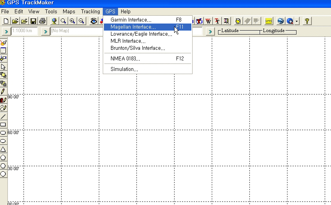Expand the map selection chevron button
331x205 pixels.
[x=45, y=32]
